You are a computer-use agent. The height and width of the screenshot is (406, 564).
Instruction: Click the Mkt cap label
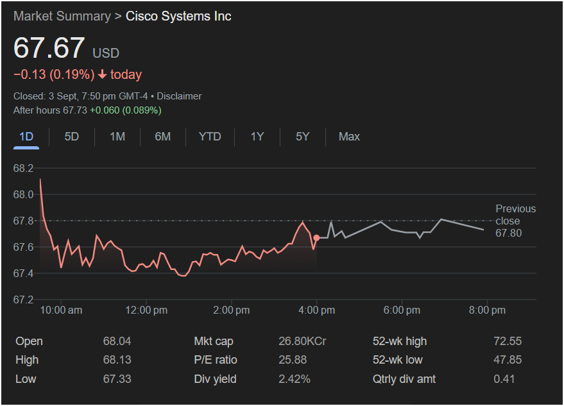(214, 341)
